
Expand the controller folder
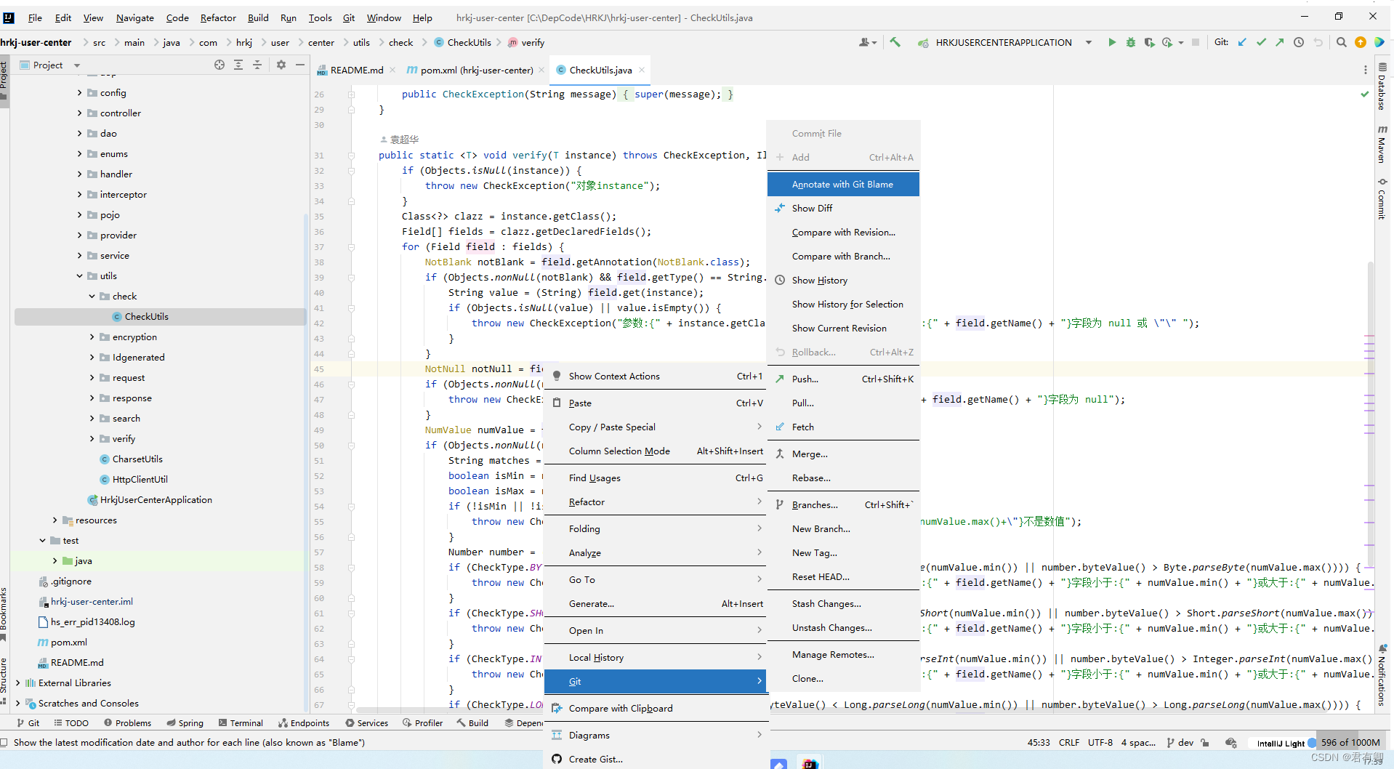(79, 113)
